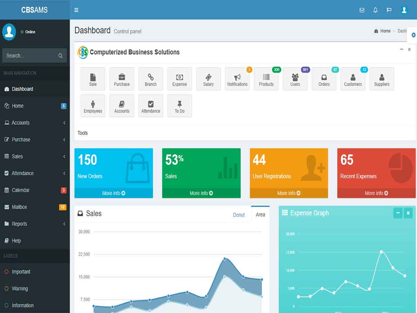The image size is (417, 313).
Task: Click More info on New Orders card
Action: coord(114,193)
